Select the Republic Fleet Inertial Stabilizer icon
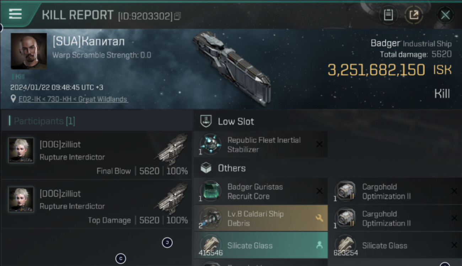 tap(210, 144)
